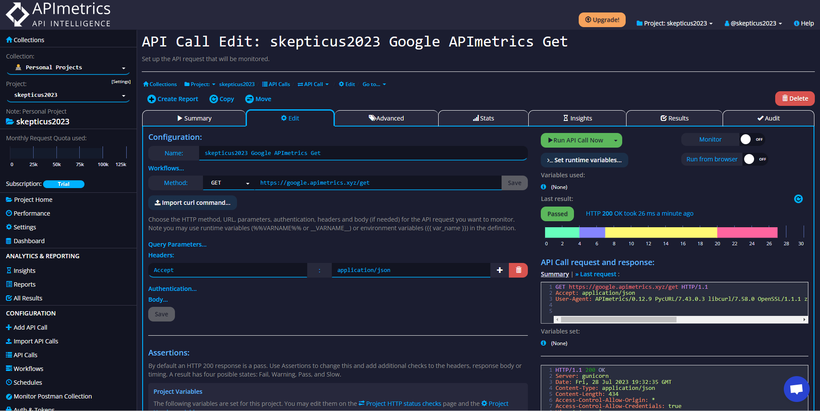Switch to the Stats tab
Image resolution: width=820 pixels, height=411 pixels.
[x=483, y=118]
